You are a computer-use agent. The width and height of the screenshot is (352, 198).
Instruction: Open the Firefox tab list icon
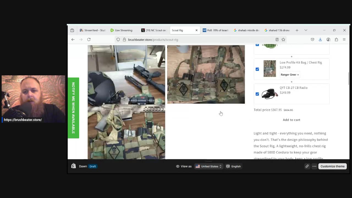[x=72, y=30]
